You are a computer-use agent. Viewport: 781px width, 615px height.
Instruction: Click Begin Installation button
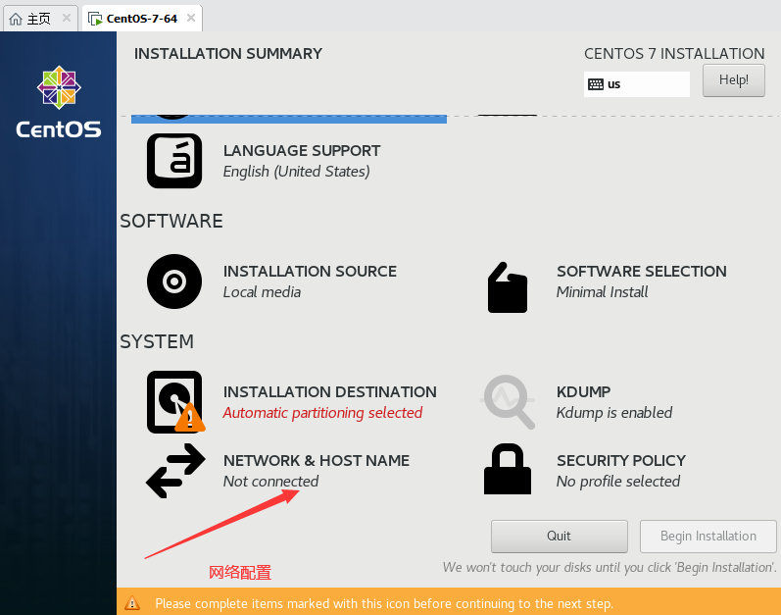coord(708,537)
